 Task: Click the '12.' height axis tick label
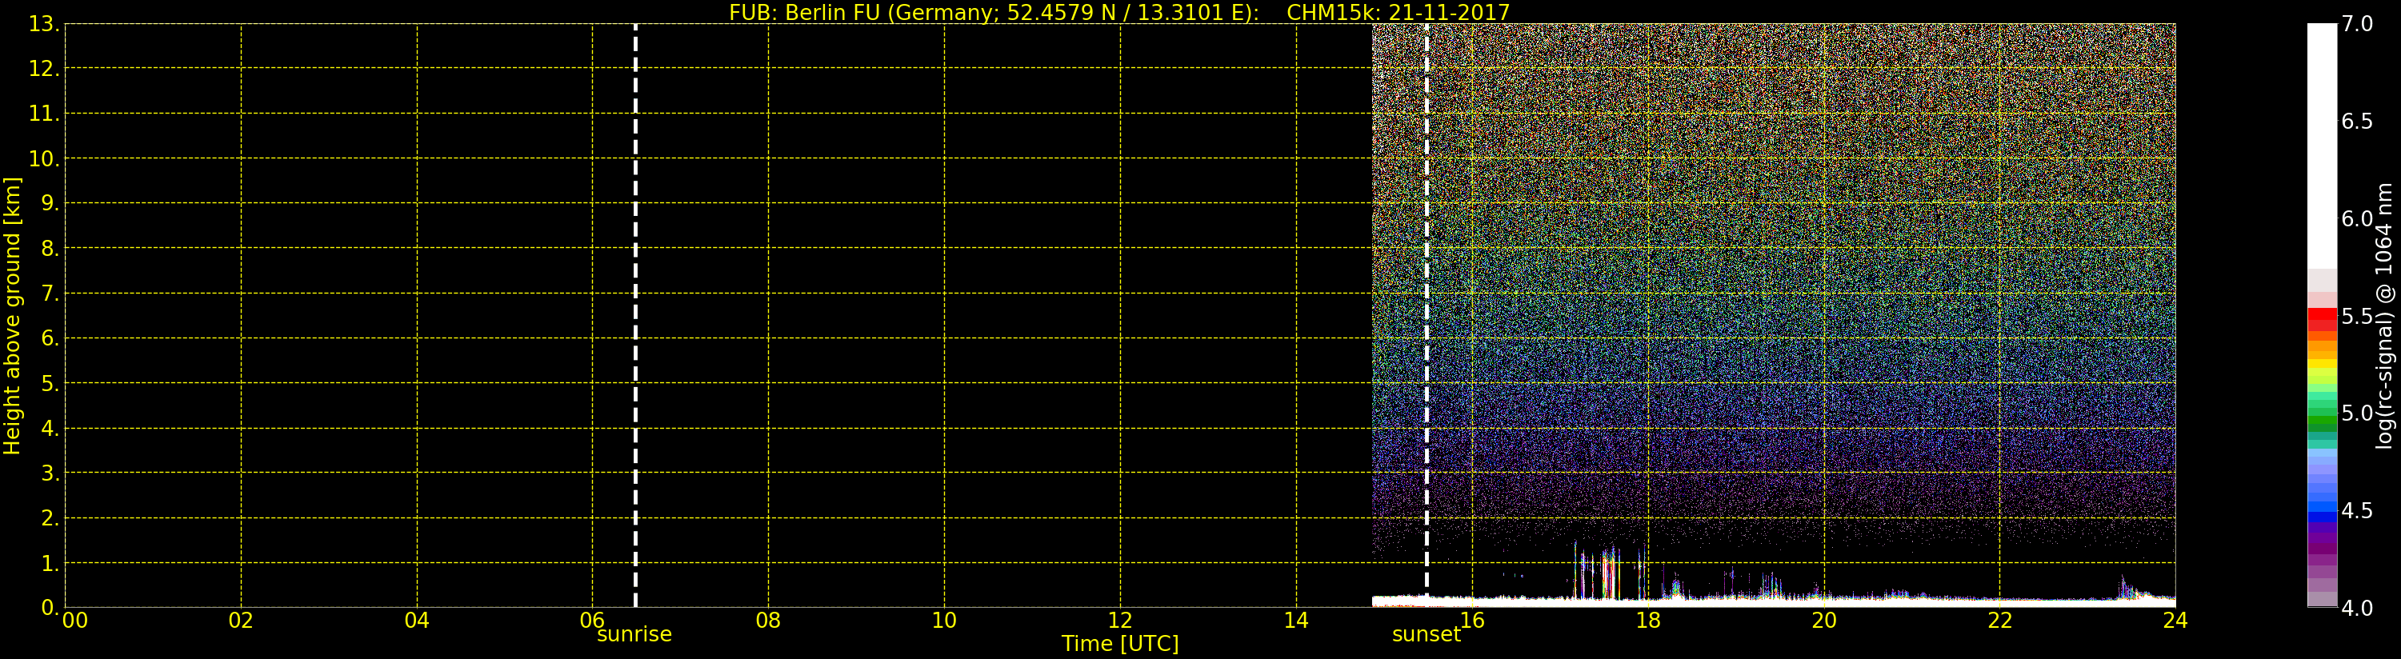44,69
